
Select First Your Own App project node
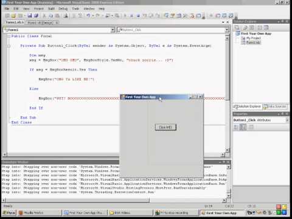pyautogui.click(x=256, y=33)
